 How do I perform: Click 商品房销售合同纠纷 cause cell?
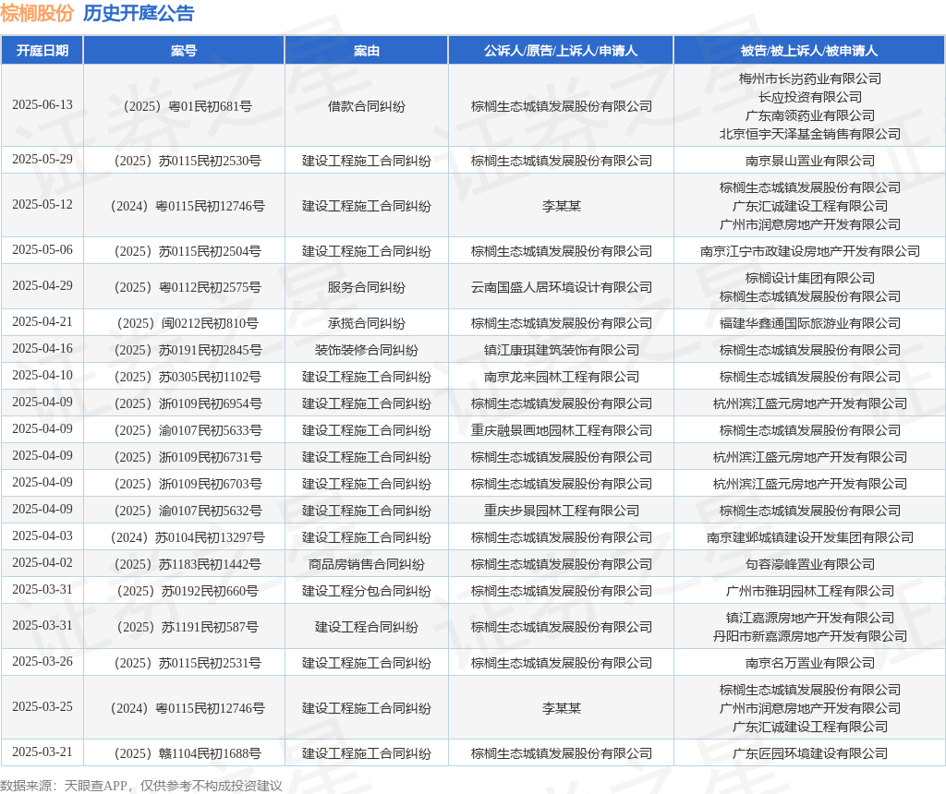click(366, 564)
